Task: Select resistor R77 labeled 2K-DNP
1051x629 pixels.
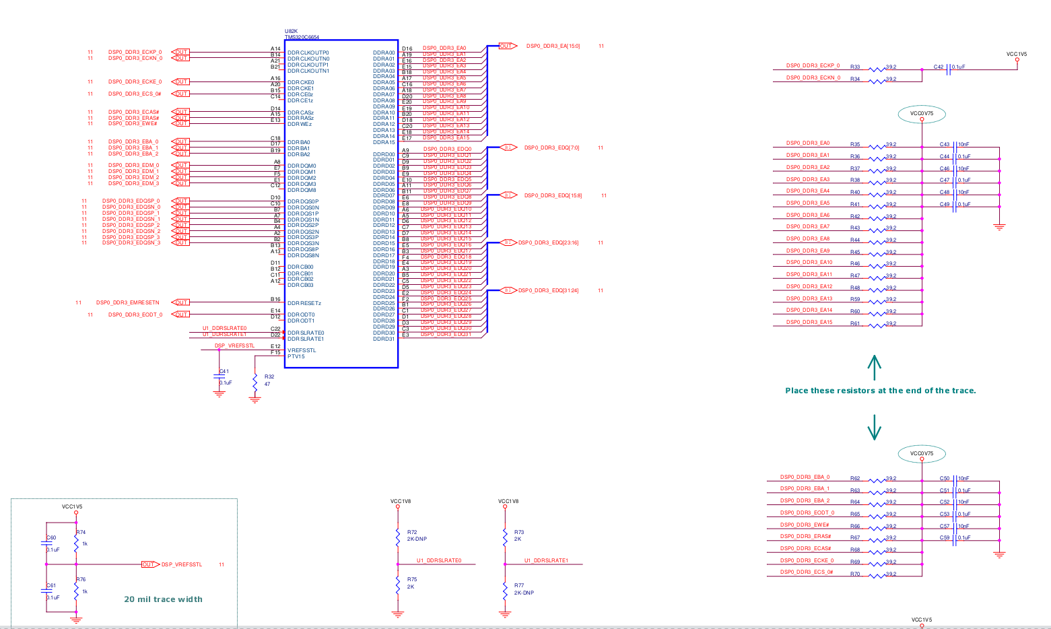Action: [x=506, y=589]
